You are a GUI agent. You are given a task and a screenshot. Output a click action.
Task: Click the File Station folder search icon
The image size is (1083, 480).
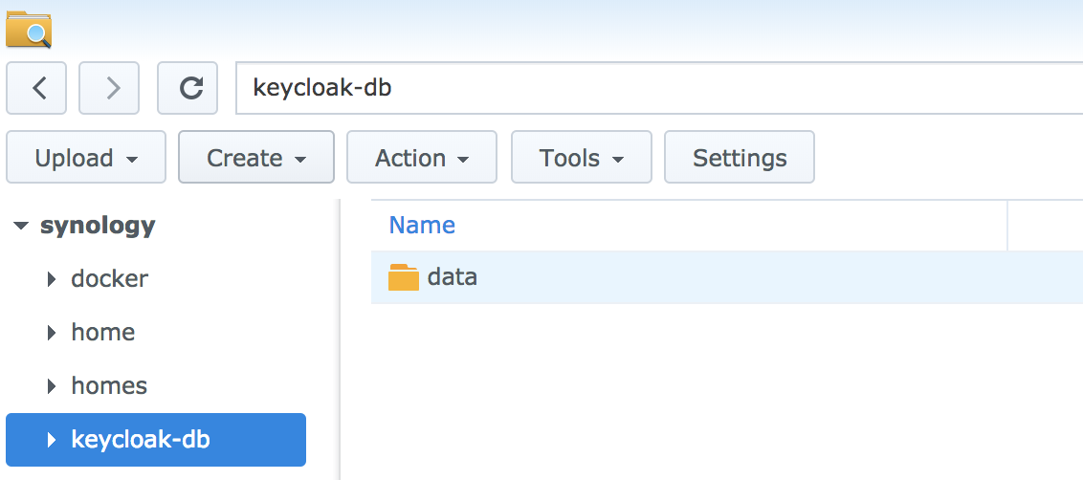[29, 29]
